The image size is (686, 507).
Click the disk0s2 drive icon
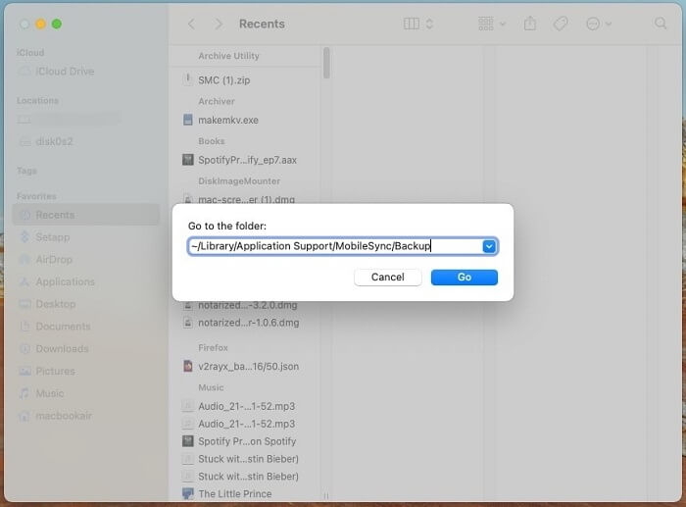tap(24, 141)
